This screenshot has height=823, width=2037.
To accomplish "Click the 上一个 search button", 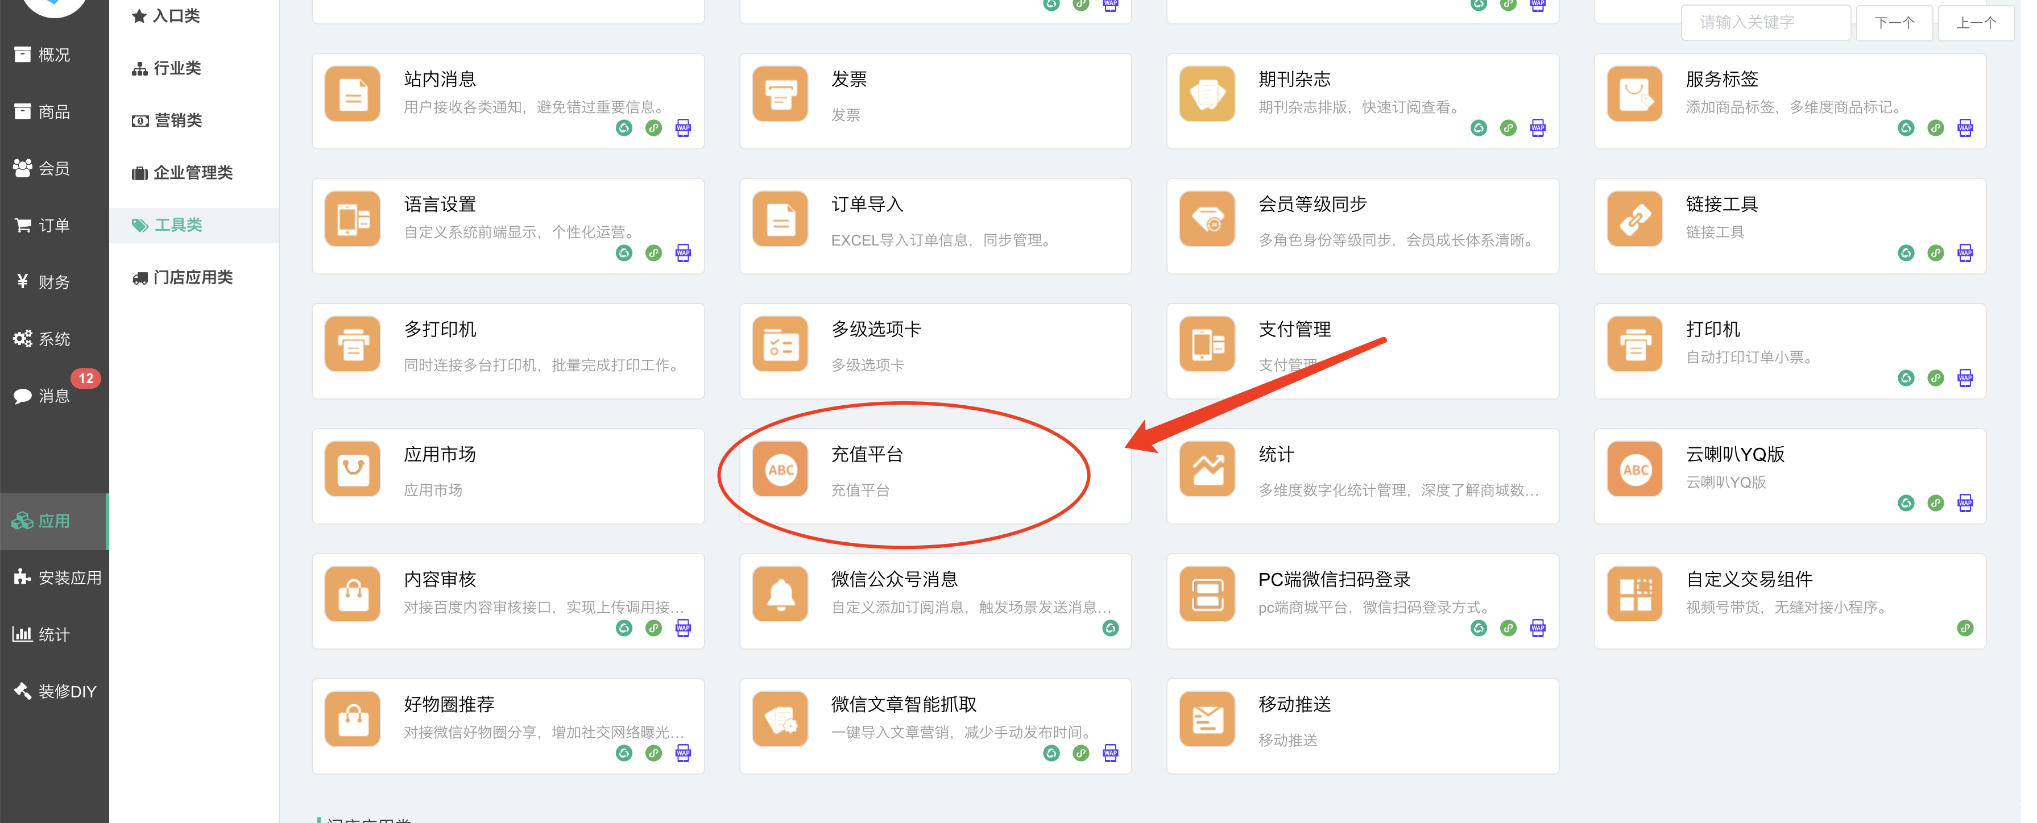I will click(x=1976, y=22).
